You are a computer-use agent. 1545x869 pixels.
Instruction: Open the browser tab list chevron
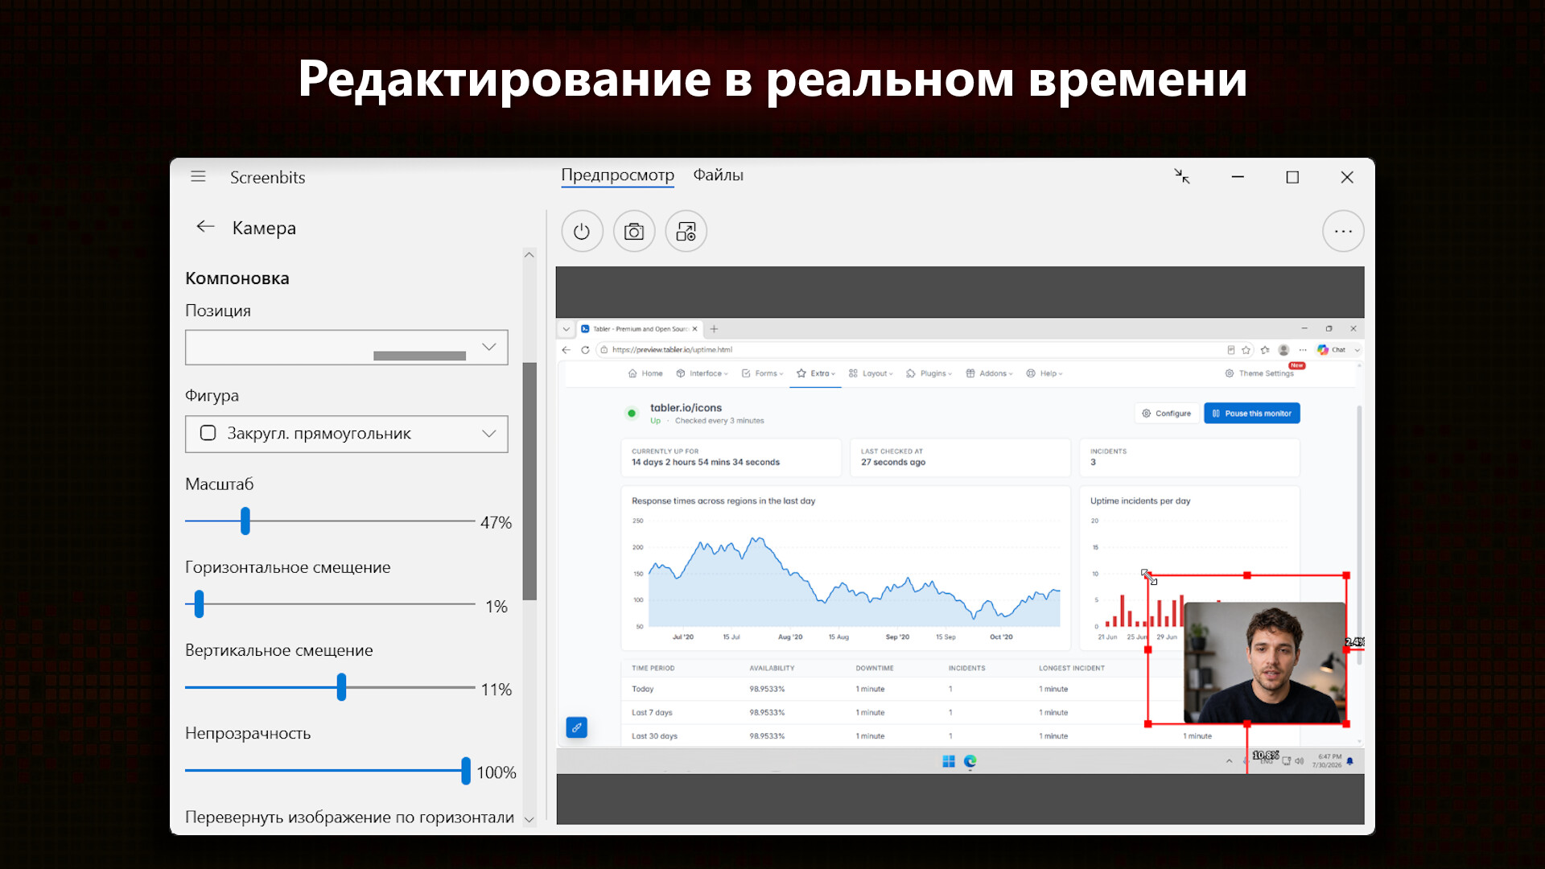pyautogui.click(x=566, y=329)
